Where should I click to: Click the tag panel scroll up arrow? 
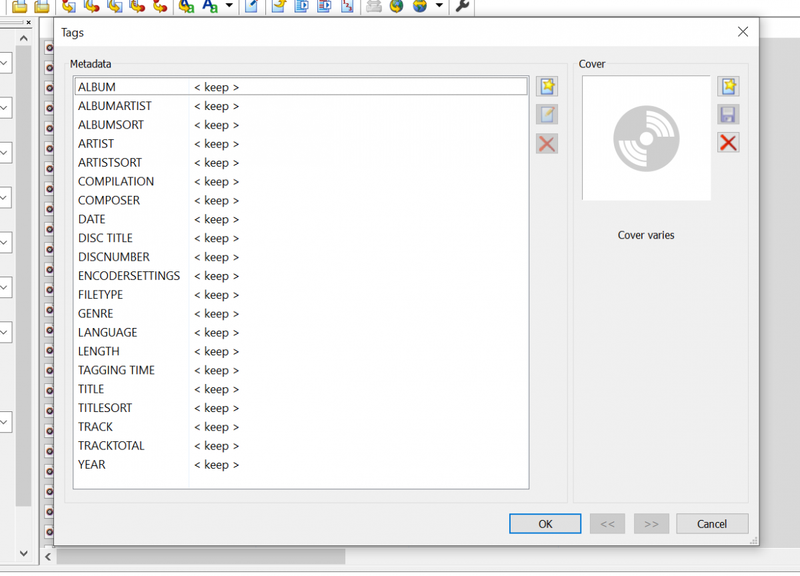tap(23, 39)
